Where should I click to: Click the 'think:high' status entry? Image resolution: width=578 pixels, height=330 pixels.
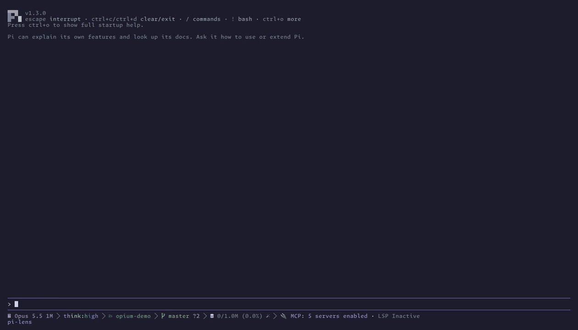click(x=81, y=316)
